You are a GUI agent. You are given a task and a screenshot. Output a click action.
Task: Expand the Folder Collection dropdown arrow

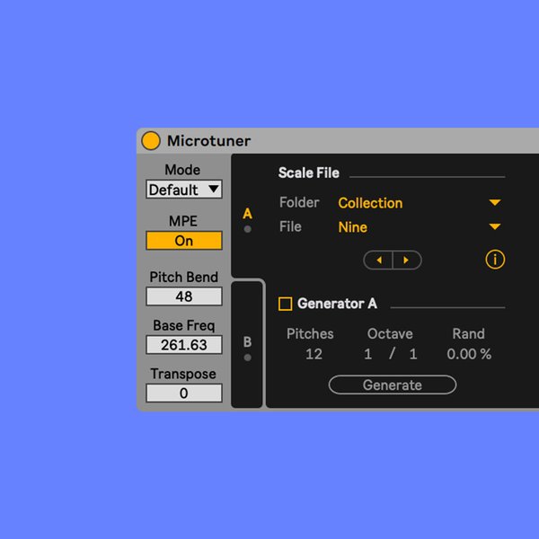point(494,203)
